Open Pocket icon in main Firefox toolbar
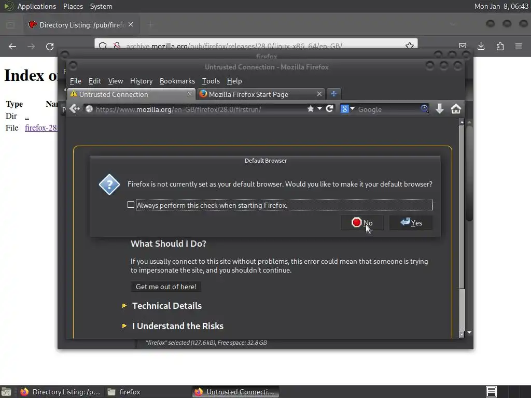Viewport: 531px width, 398px height. pyautogui.click(x=463, y=46)
